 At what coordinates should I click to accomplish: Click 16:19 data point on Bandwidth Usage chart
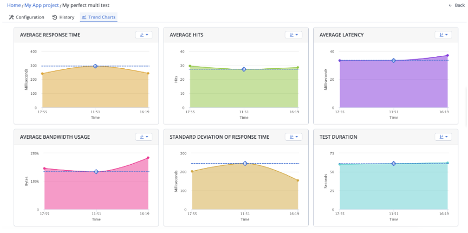click(x=148, y=158)
